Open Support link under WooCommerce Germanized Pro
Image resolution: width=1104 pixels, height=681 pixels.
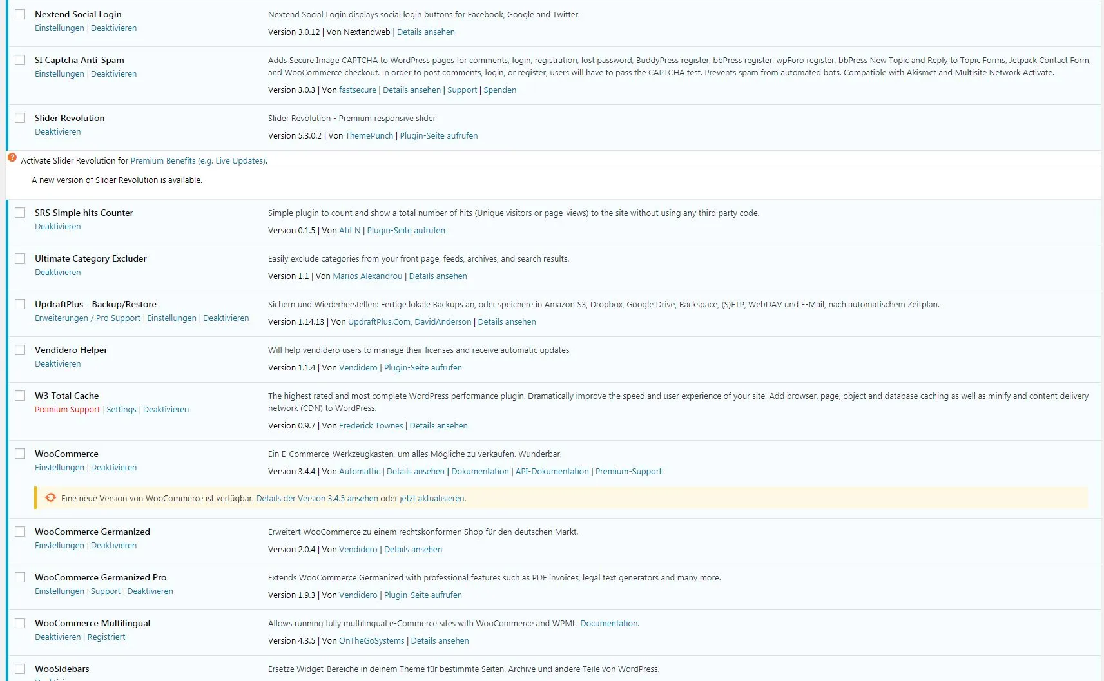coord(106,591)
